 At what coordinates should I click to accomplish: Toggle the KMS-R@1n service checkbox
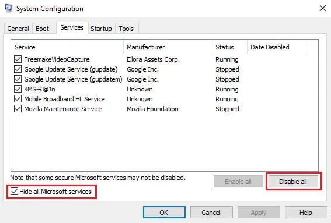[18, 89]
